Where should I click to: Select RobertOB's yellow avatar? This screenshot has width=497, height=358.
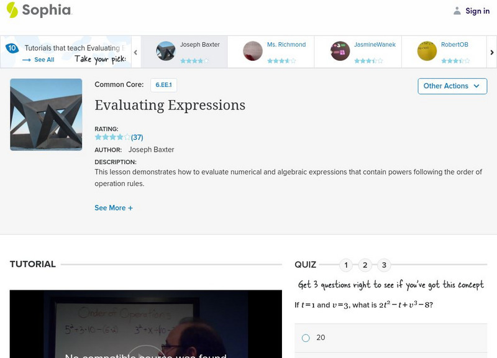tap(427, 51)
